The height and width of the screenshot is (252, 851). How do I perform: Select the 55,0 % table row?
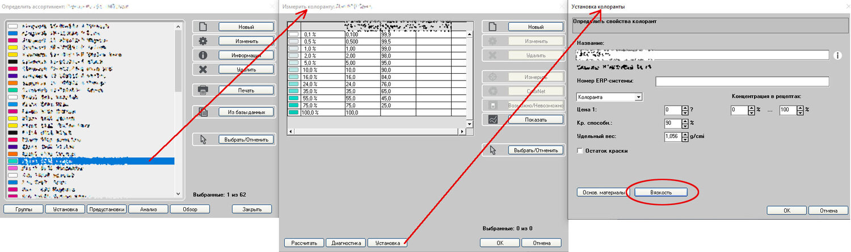376,98
